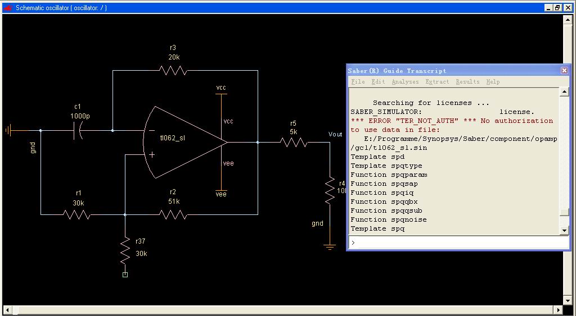Click the op-amp minus input sign
Image resolution: width=576 pixels, height=316 pixels.
(152, 131)
